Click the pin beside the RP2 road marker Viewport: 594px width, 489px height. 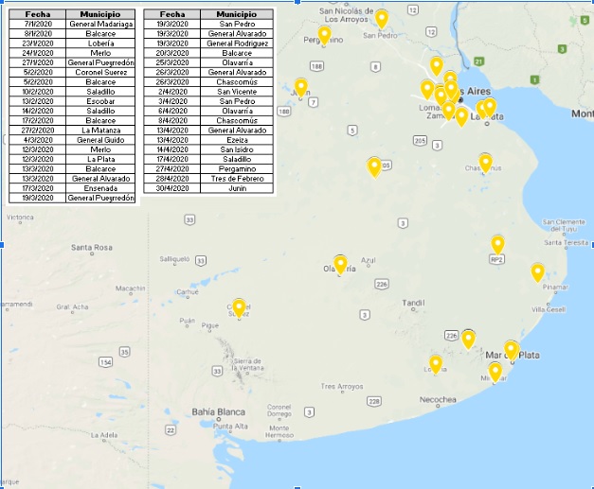pyautogui.click(x=497, y=244)
